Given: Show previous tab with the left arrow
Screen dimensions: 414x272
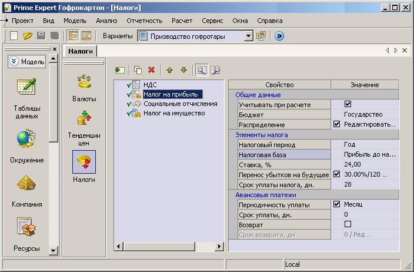Looking at the screenshot, I should click(388, 50).
